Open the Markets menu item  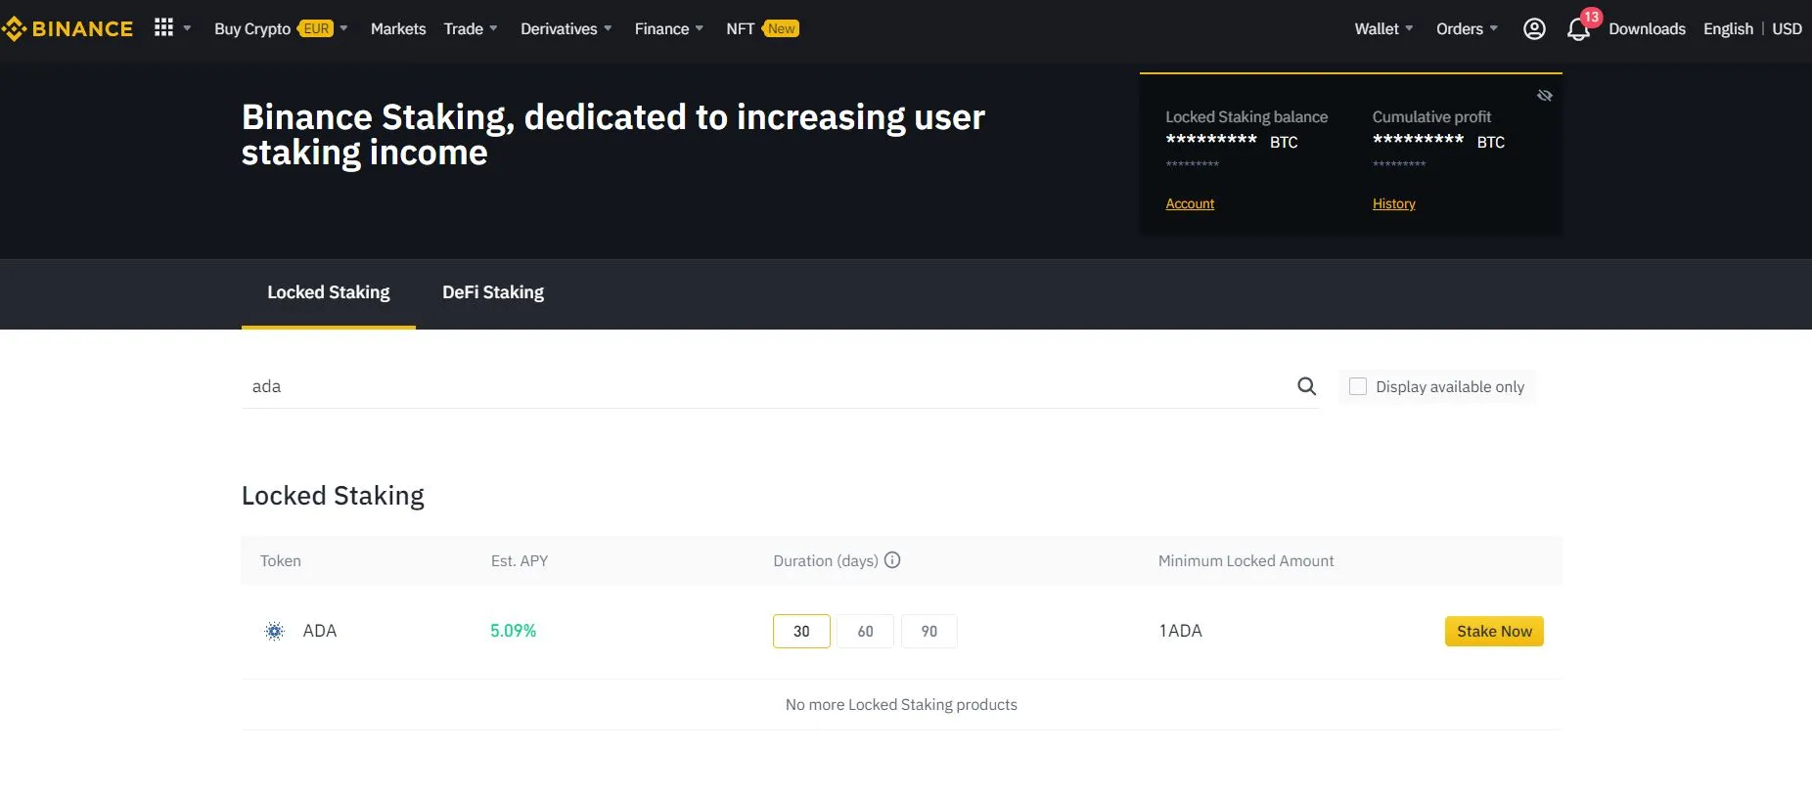(398, 29)
